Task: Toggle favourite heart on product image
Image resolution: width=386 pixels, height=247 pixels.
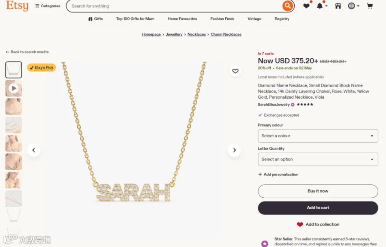Action: pos(235,71)
